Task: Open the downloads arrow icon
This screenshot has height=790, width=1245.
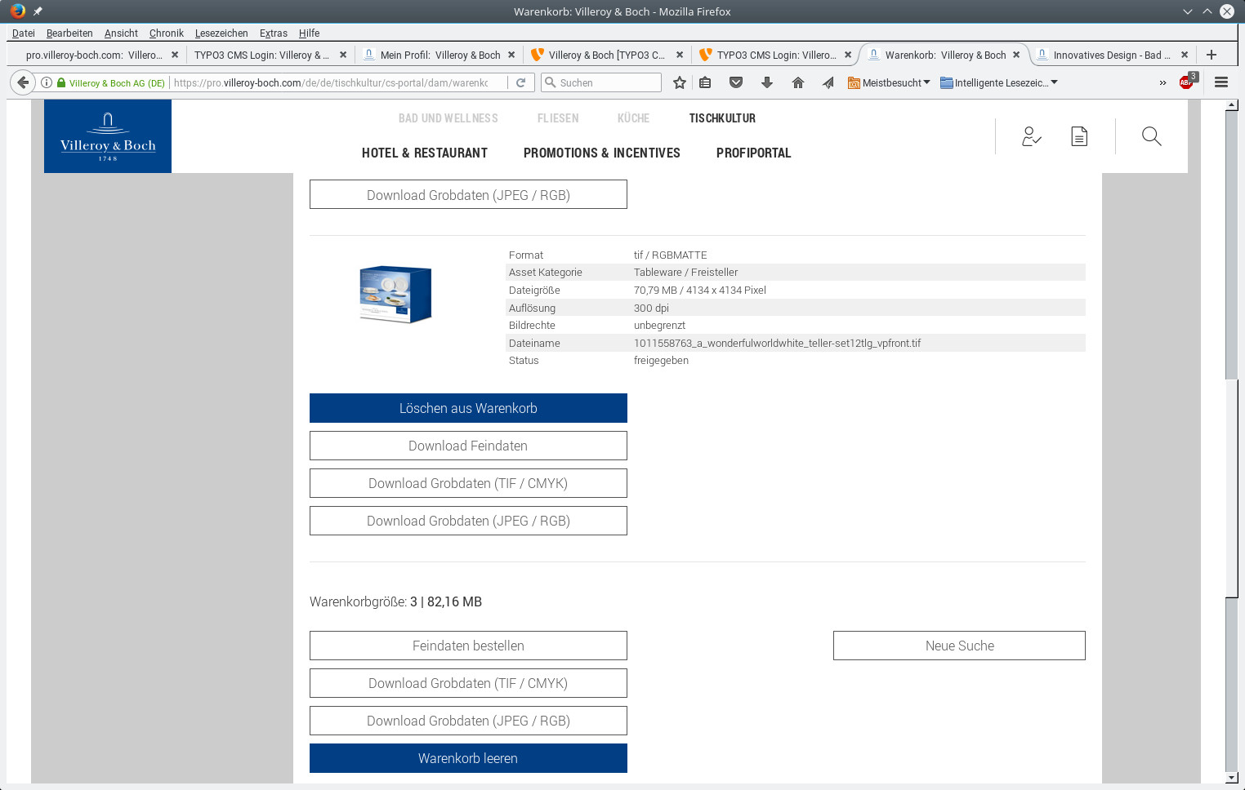Action: (767, 82)
